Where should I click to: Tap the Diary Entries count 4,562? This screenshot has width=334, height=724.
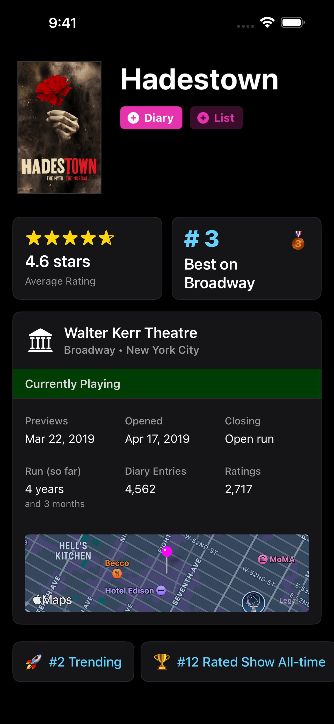point(140,489)
